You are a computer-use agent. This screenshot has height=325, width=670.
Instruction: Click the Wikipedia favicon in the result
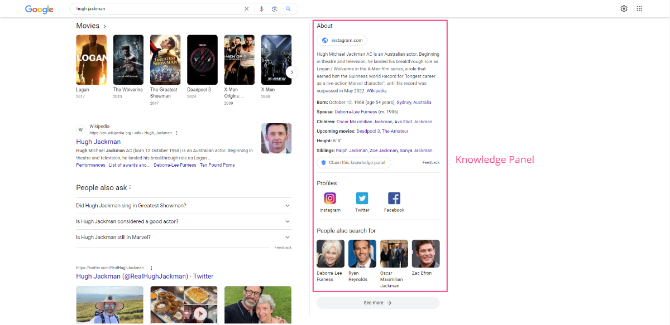click(x=81, y=130)
